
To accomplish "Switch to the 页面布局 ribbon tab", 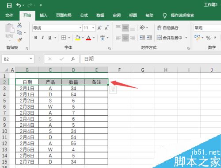I will [x=64, y=16].
